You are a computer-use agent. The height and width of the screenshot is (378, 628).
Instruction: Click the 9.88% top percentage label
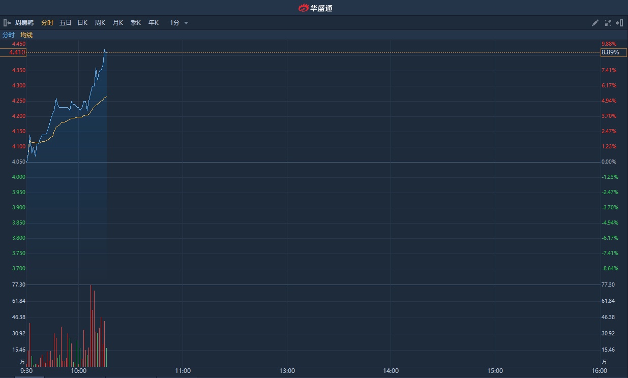click(609, 44)
